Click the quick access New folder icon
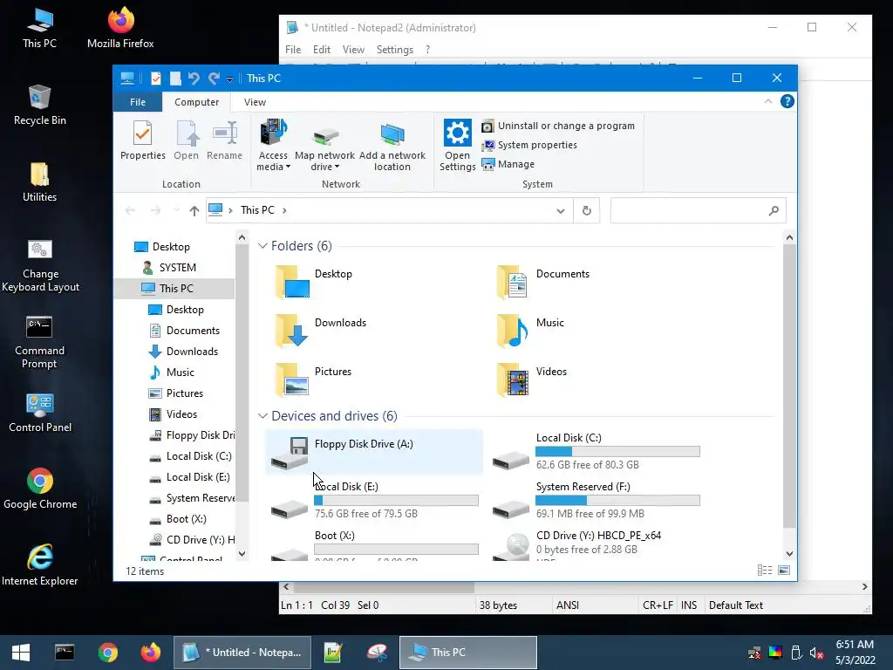893x670 pixels. point(175,78)
